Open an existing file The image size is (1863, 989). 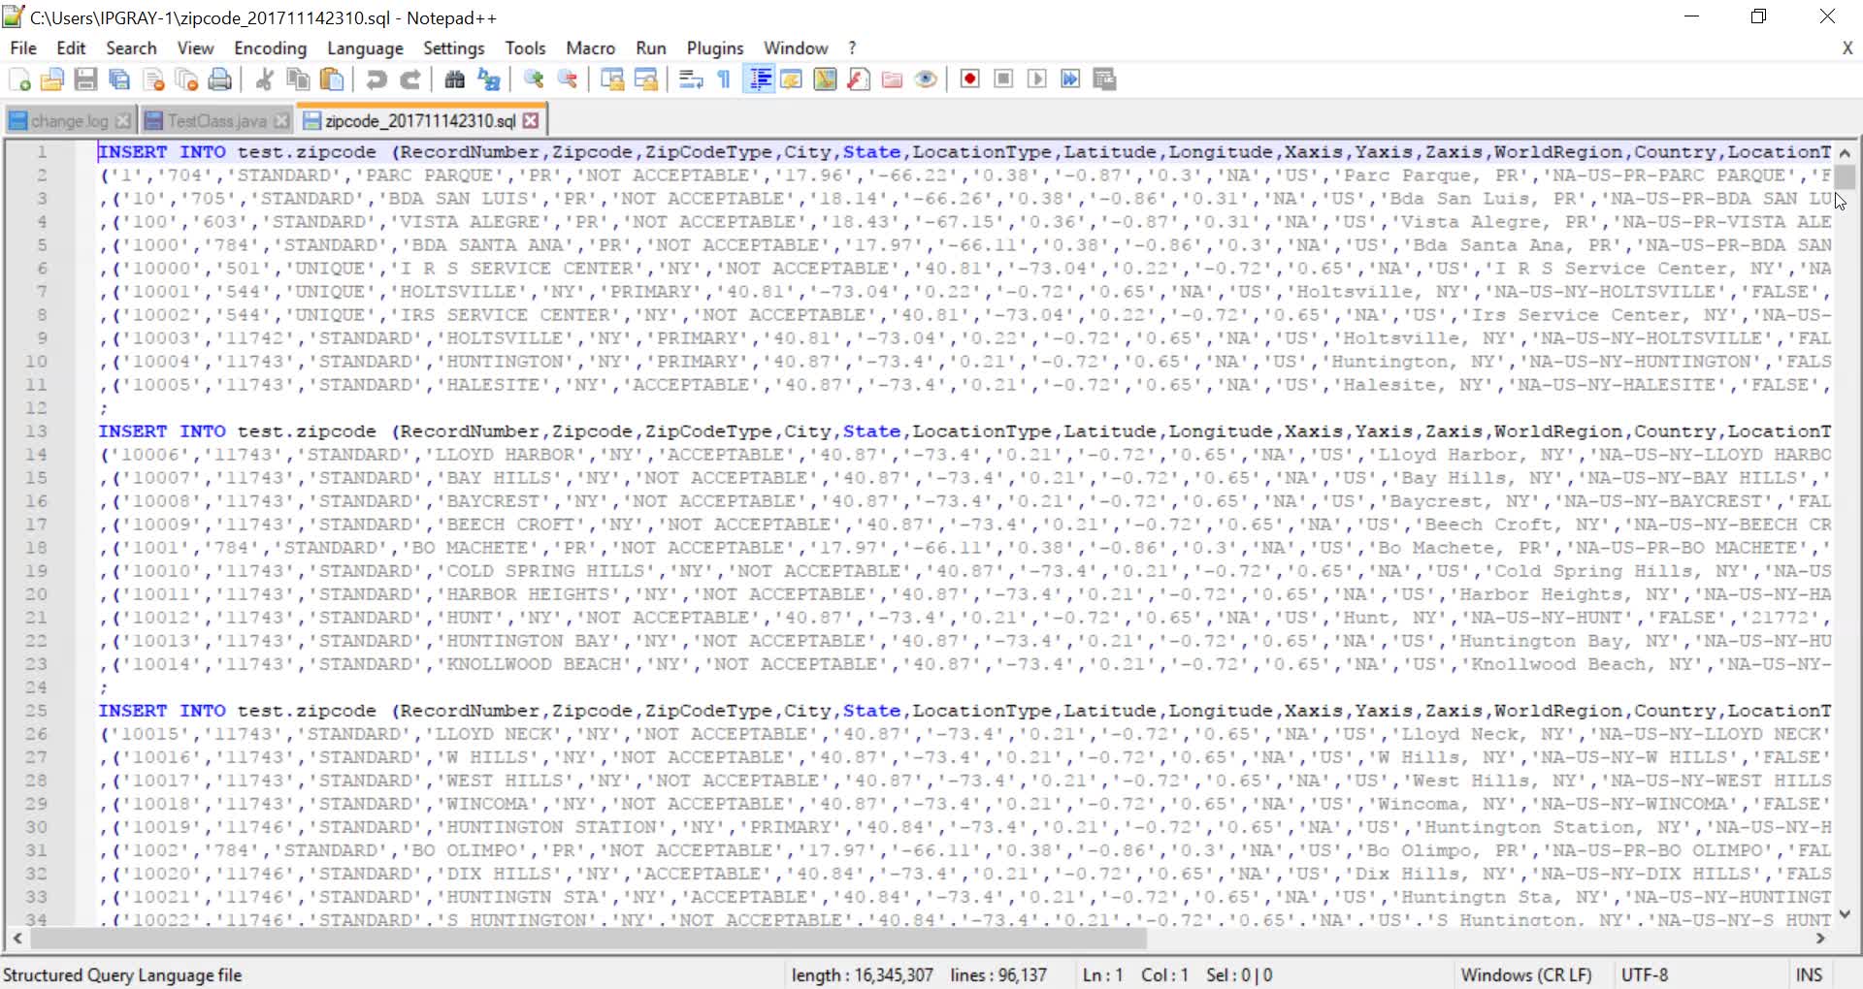click(x=52, y=79)
